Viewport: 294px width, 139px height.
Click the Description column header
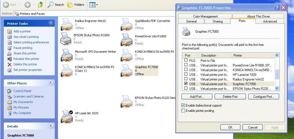tap(215, 56)
